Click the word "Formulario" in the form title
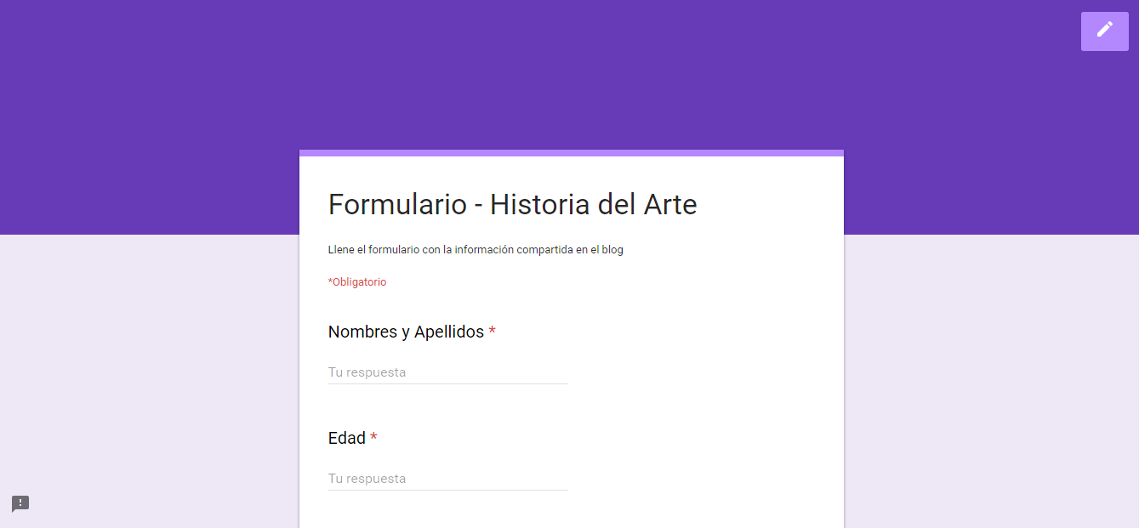 tap(397, 205)
